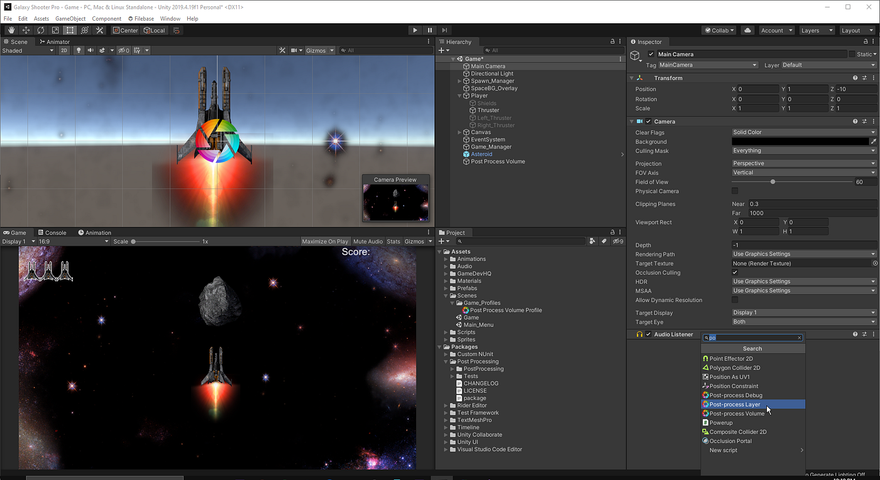
Task: Uncheck Occlusion Culling
Action: pyautogui.click(x=735, y=273)
